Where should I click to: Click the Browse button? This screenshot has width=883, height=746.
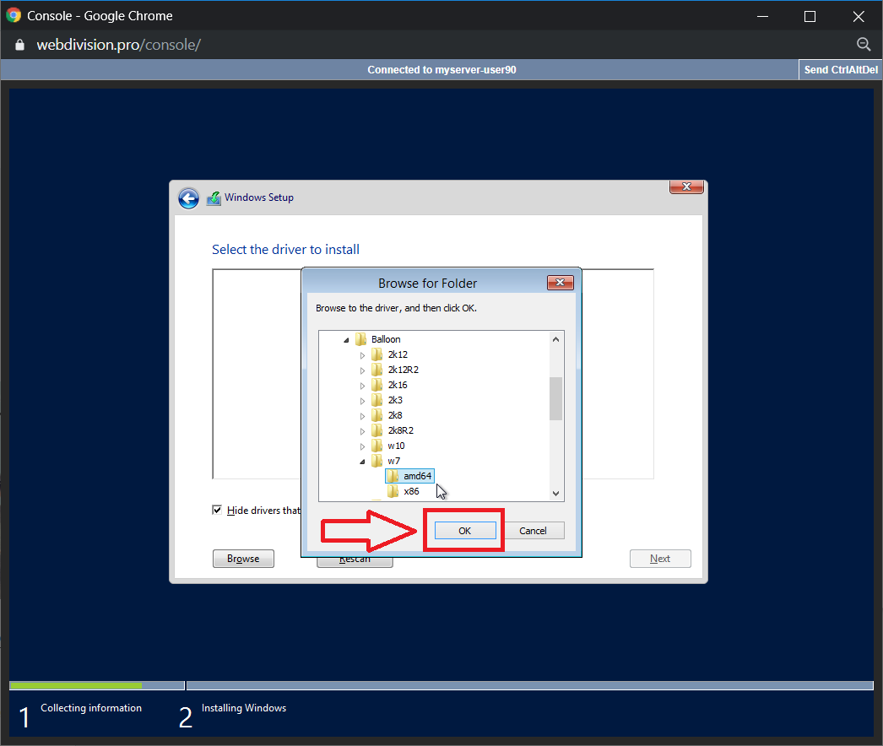click(243, 559)
